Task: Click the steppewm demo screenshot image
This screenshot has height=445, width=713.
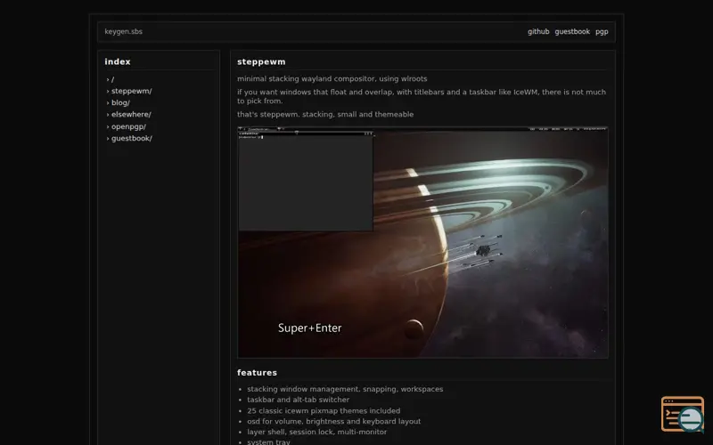Action: [422, 242]
